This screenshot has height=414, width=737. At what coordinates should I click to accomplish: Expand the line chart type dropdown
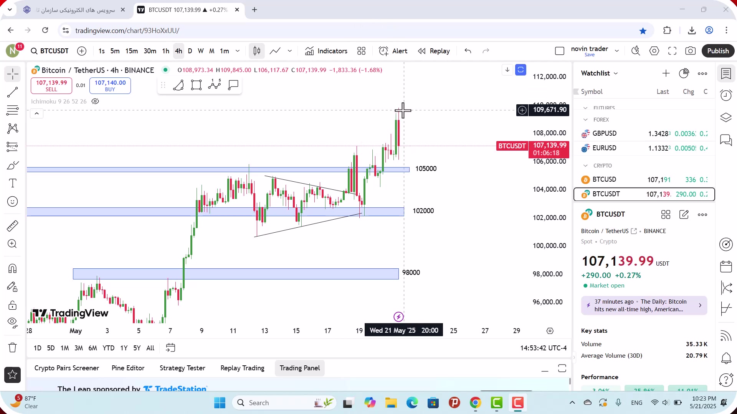[290, 51]
